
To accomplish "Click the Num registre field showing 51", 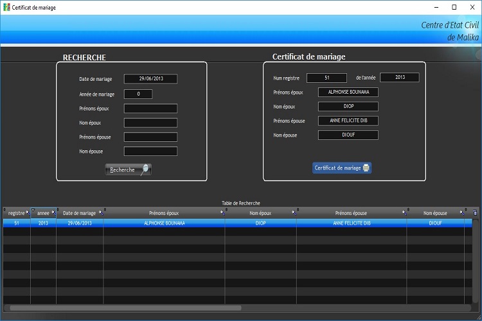I will 326,78.
